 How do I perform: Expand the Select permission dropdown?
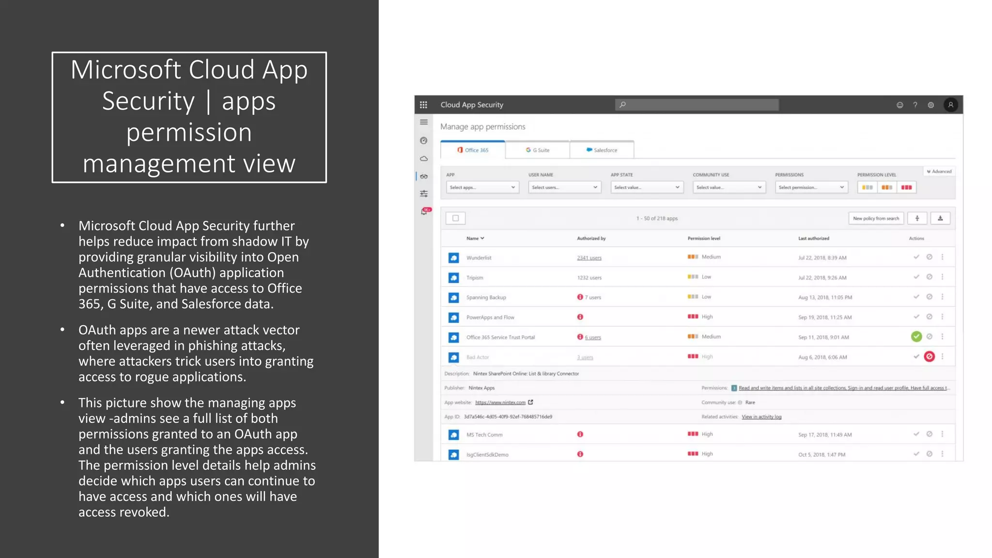click(811, 187)
